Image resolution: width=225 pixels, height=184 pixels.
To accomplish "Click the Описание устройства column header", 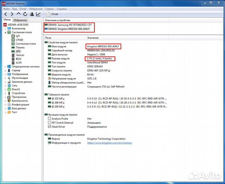I will pyautogui.click(x=106, y=20).
